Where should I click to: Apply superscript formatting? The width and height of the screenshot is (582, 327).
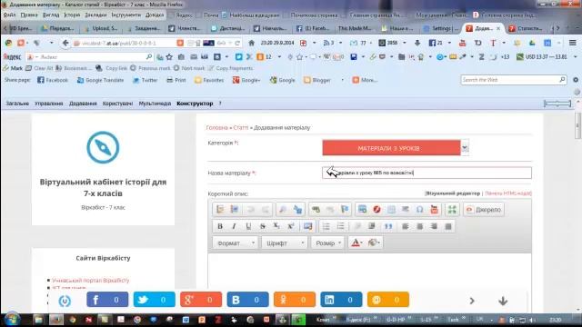tap(291, 226)
